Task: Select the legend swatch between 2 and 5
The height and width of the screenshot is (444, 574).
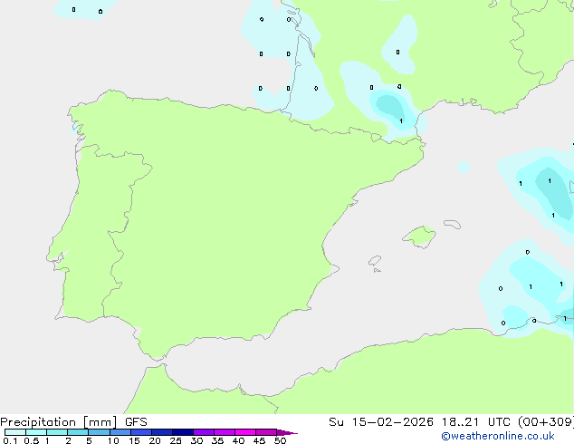Action: [x=78, y=432]
